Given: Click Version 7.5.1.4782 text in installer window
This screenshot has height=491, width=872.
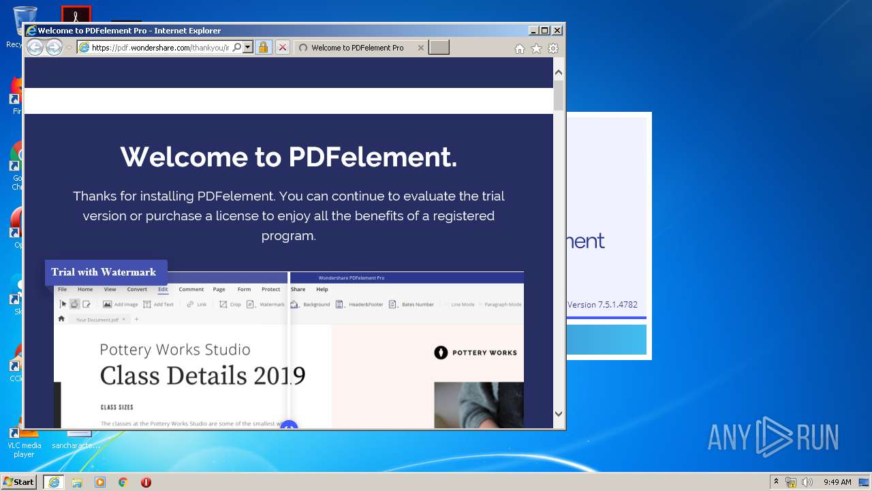Looking at the screenshot, I should [x=602, y=305].
